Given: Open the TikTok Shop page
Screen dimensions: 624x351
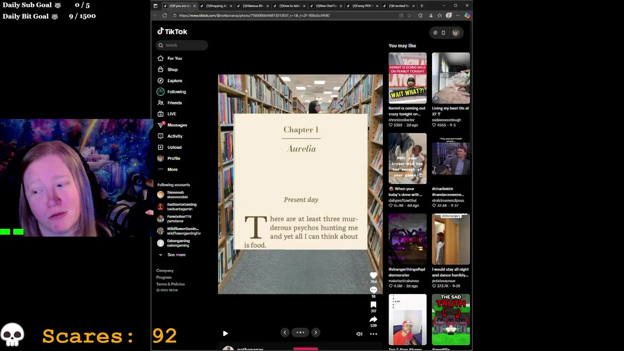Looking at the screenshot, I should 167,70.
